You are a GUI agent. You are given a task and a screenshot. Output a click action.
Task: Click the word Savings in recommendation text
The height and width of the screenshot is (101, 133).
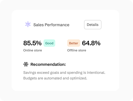coord(30,73)
